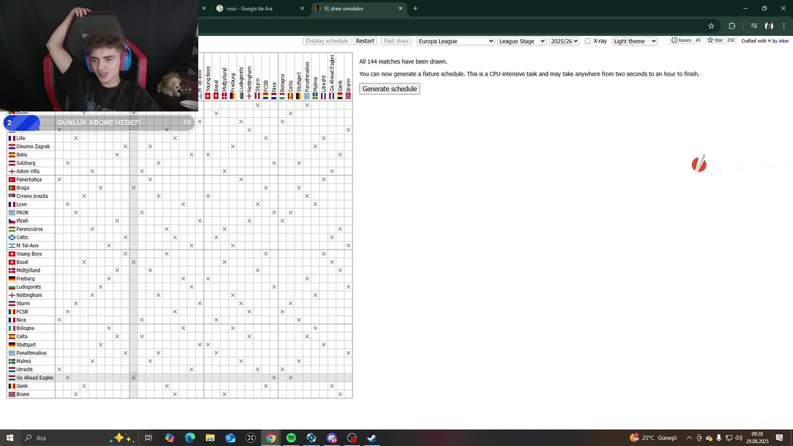
Task: Click the Crvena zvezda row label
Action: coord(32,196)
